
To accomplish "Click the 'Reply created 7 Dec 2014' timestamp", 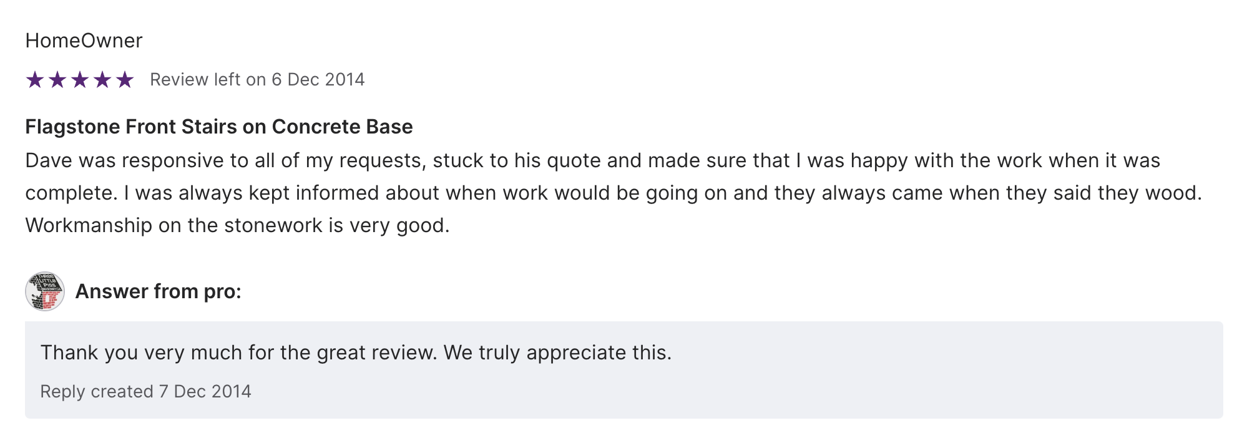I will (145, 391).
